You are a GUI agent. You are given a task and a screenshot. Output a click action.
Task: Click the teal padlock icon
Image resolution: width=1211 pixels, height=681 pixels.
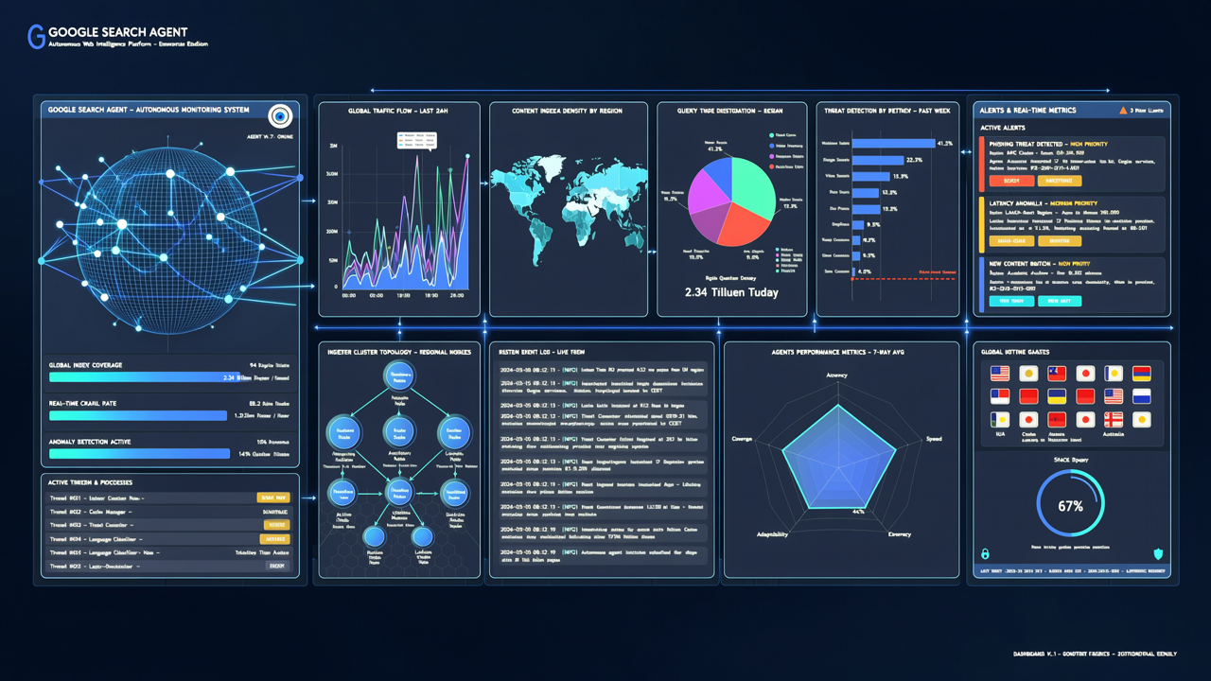(985, 554)
